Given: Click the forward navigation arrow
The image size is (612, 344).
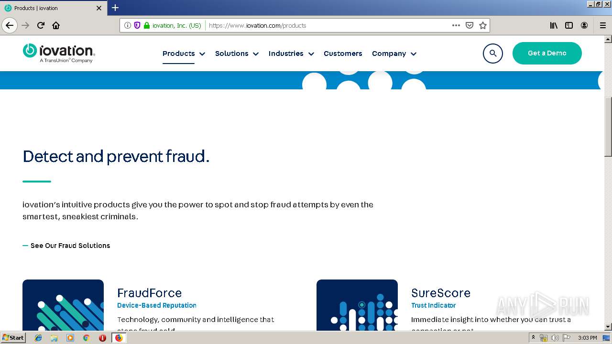Looking at the screenshot, I should (x=26, y=25).
